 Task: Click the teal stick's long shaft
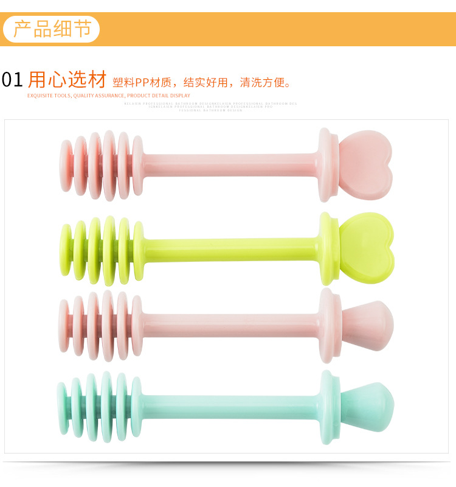click(231, 406)
